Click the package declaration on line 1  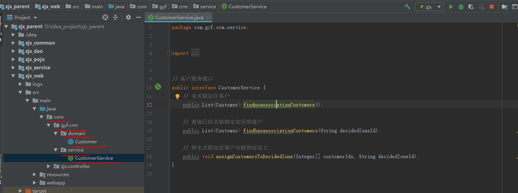pyautogui.click(x=210, y=27)
